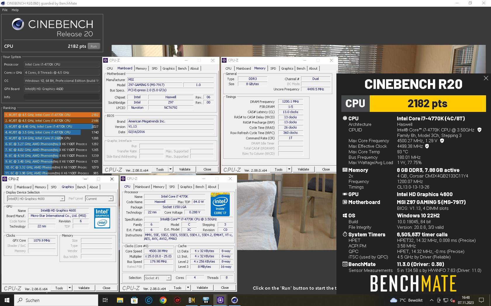The image size is (491, 306).
Task: Open Microsoft Store from the taskbar
Action: pyautogui.click(x=134, y=300)
